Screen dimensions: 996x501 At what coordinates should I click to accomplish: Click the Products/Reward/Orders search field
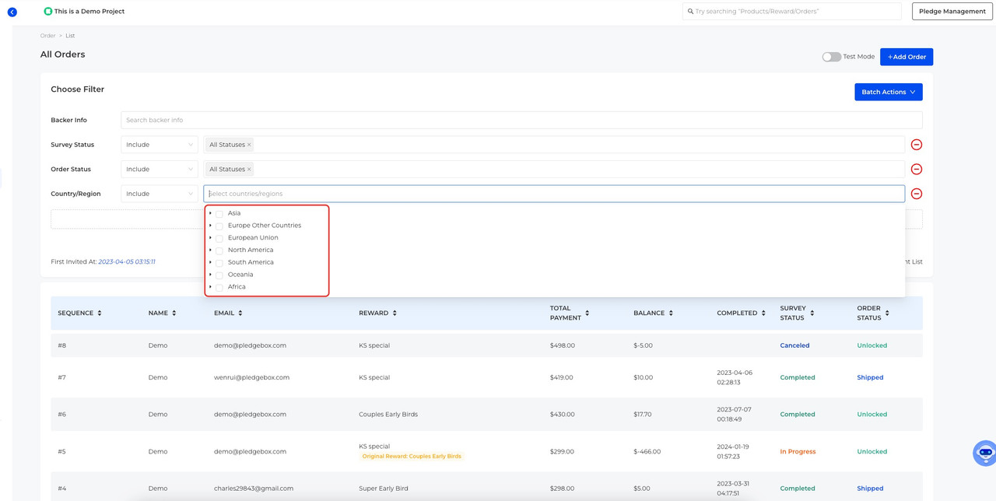[x=791, y=12]
